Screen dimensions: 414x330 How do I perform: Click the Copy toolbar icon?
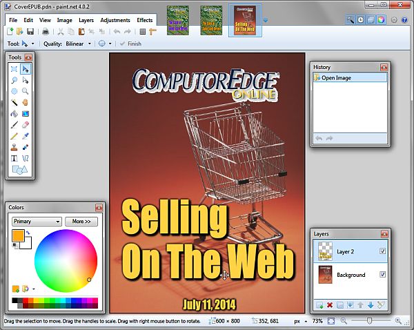coord(71,32)
